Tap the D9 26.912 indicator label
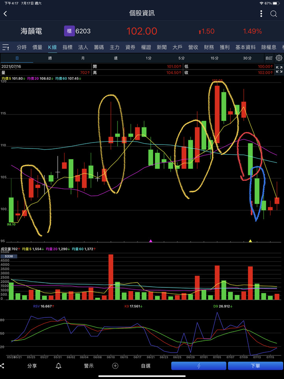Screen dimensions: 284x379 (222, 306)
